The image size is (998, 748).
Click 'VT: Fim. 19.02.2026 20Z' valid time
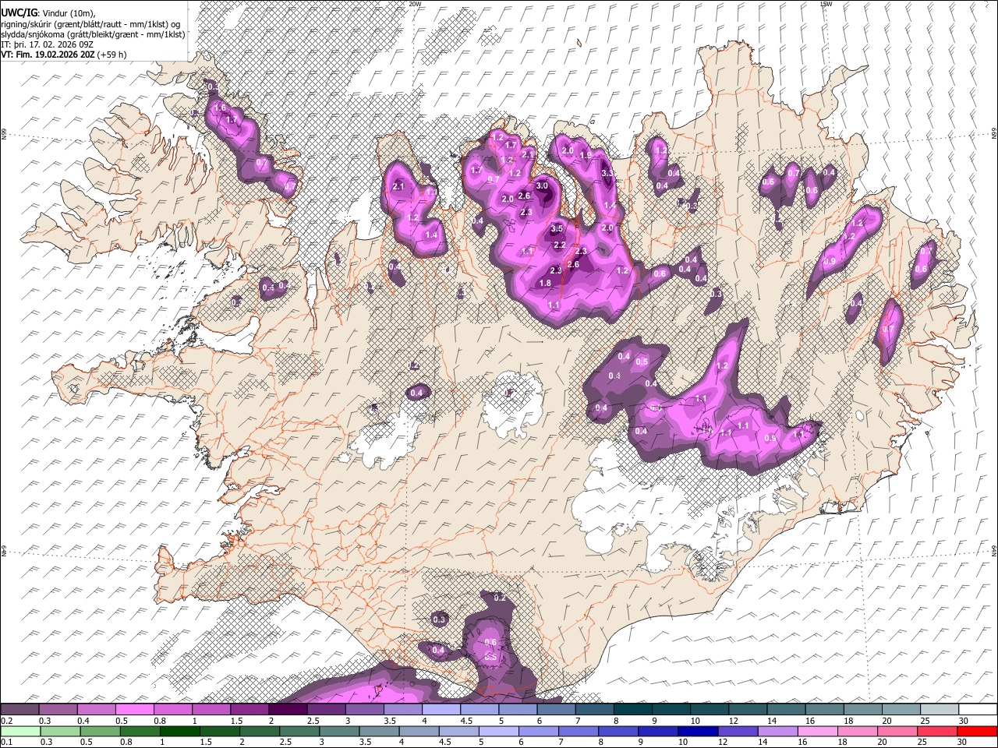[x=49, y=55]
